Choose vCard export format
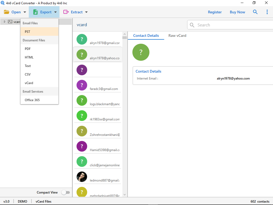 click(39, 83)
